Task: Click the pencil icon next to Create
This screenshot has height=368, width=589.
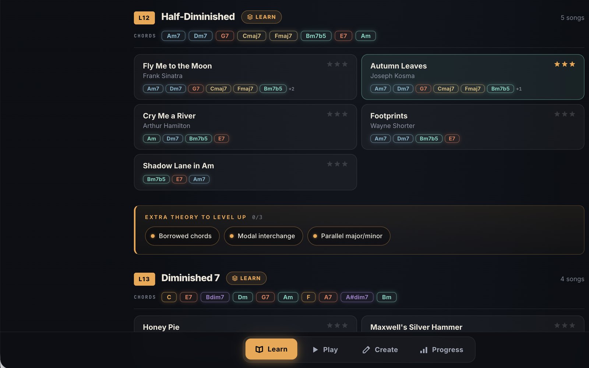Action: click(366, 350)
